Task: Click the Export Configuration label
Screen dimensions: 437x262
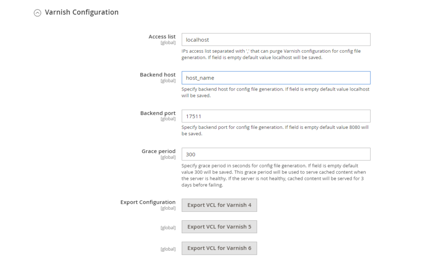Action: pyautogui.click(x=148, y=202)
